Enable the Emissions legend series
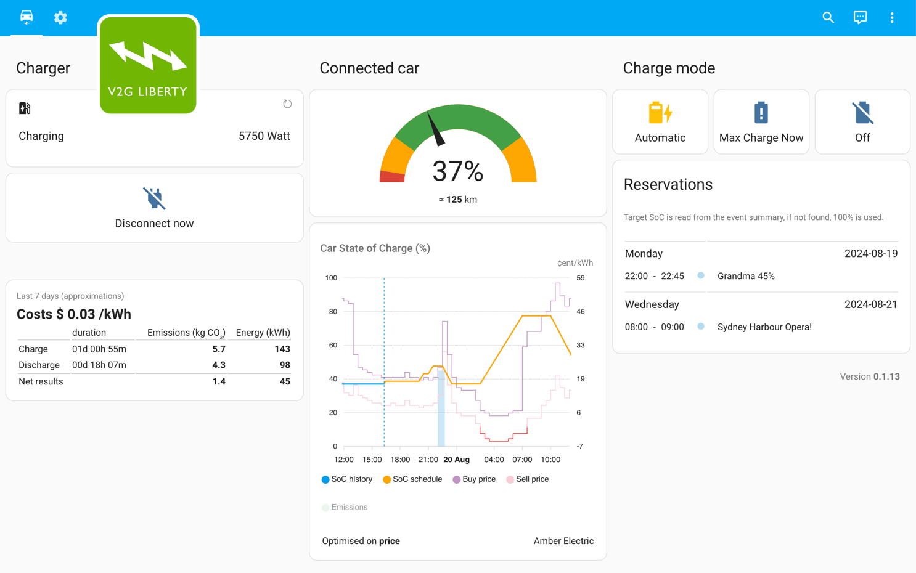 tap(345, 507)
